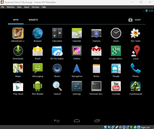Open the Help menu
The width and height of the screenshot is (154, 129).
(44, 7)
